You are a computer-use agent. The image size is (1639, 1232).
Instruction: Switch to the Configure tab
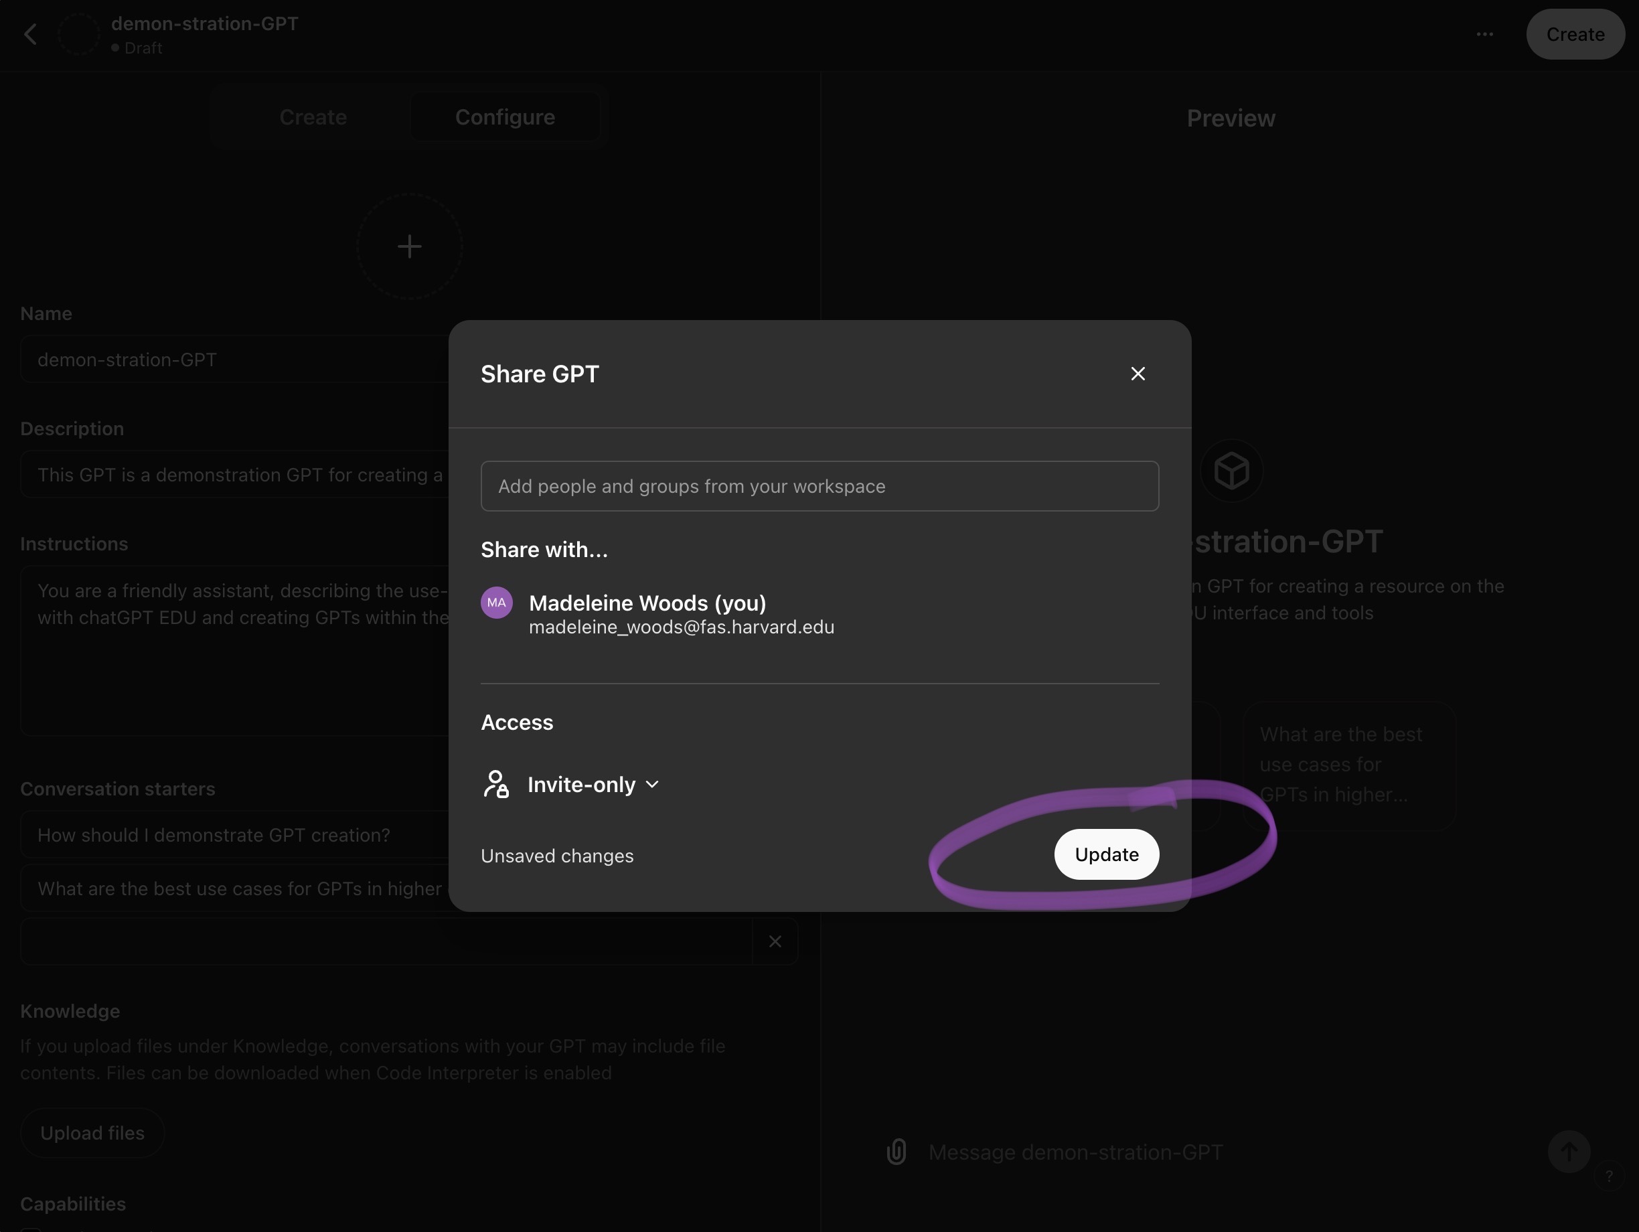(505, 117)
